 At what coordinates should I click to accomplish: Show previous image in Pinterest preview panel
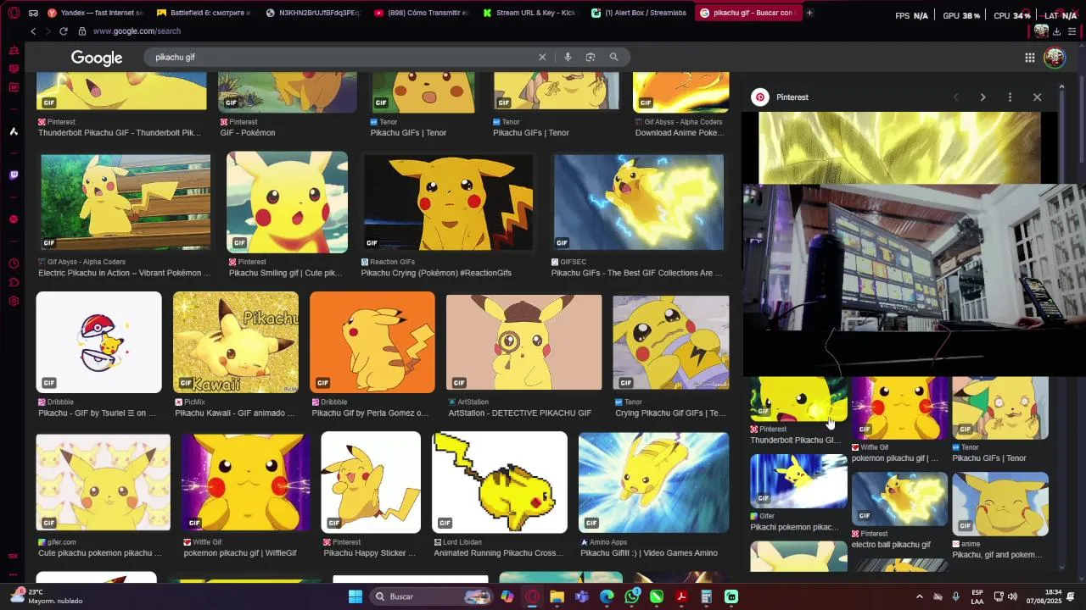click(x=955, y=97)
